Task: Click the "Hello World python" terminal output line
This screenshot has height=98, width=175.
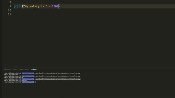Action: pyautogui.click(x=11, y=75)
